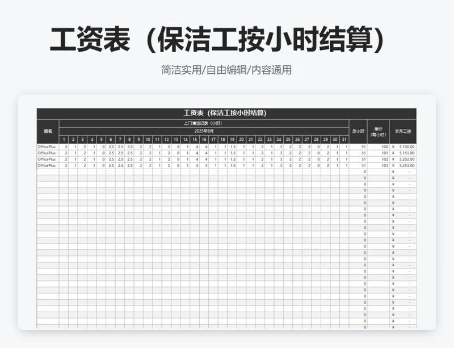
Task: Select the 单价（每小时）column header
Action: [379, 131]
